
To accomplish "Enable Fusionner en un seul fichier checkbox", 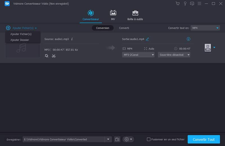I will [148, 139].
